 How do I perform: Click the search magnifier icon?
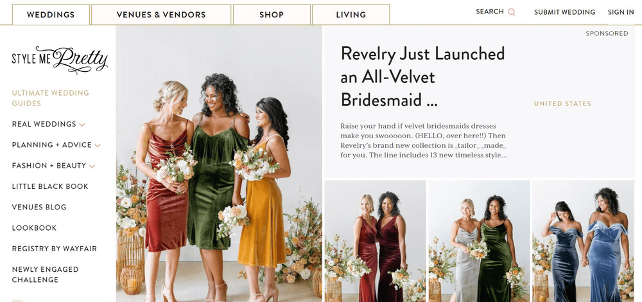pos(512,12)
